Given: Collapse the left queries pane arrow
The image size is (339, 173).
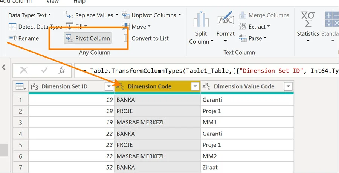Looking at the screenshot, I should (x=4, y=67).
